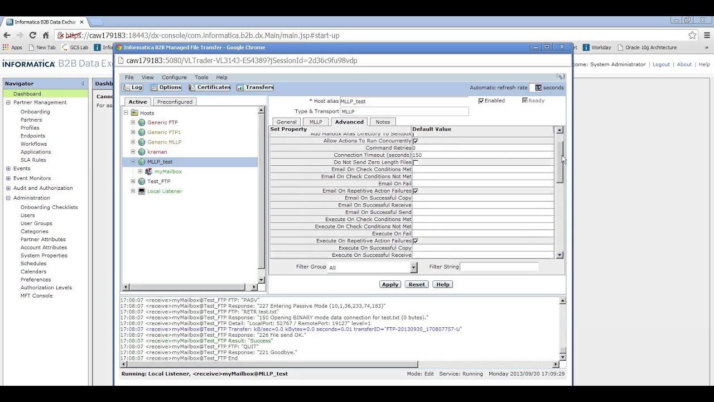Click the detach icon beside the menu bar

(x=561, y=77)
